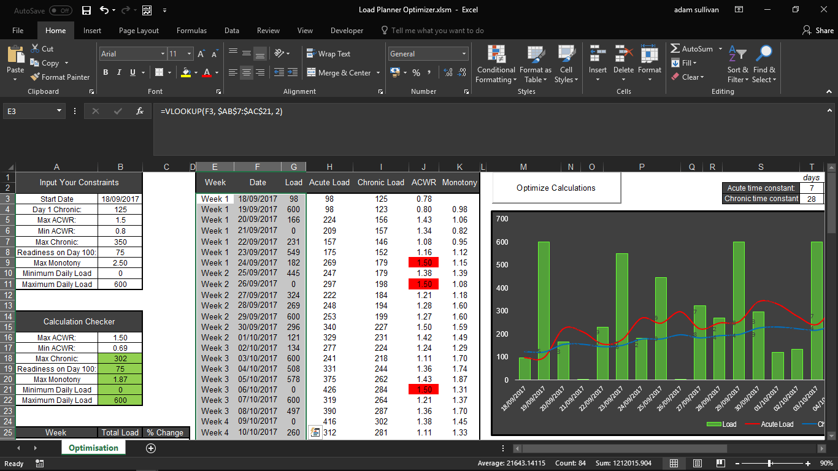This screenshot has width=838, height=471.
Task: Click the Save icon in title bar
Action: tap(86, 10)
